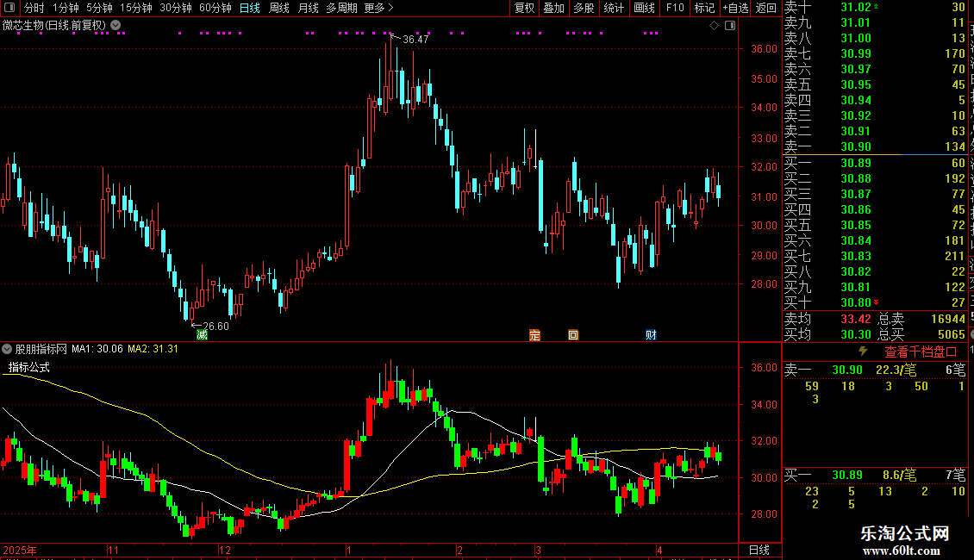Click the 买十 30.80 order row
The height and width of the screenshot is (560, 974).
click(875, 302)
